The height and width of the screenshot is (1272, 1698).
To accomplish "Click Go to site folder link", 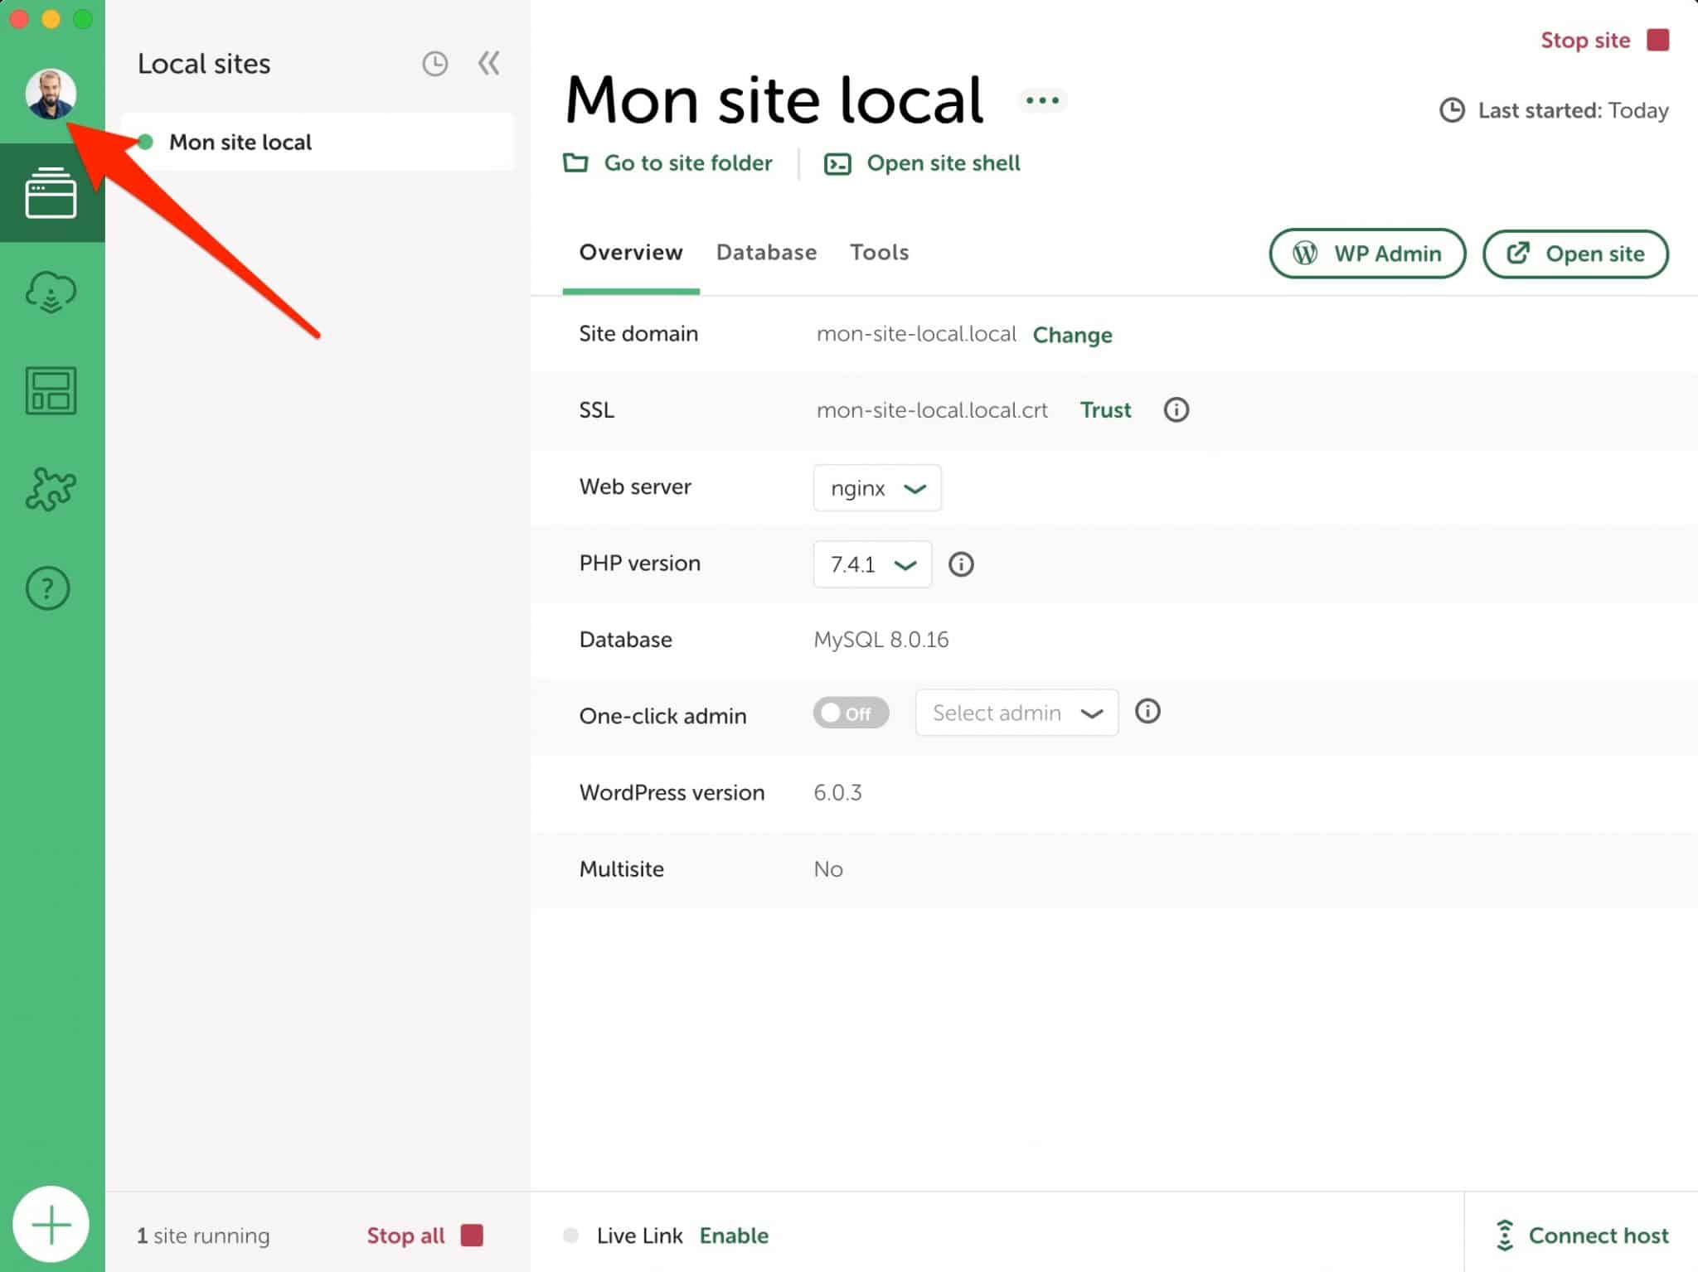I will (x=688, y=162).
